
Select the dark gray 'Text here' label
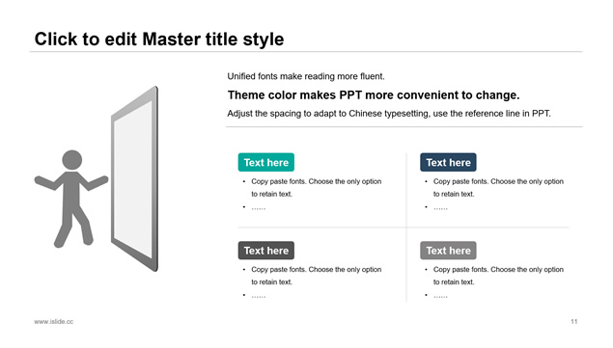pos(266,251)
